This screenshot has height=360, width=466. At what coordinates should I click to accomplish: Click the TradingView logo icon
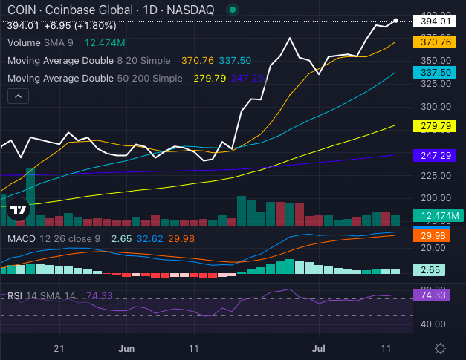[x=19, y=209]
